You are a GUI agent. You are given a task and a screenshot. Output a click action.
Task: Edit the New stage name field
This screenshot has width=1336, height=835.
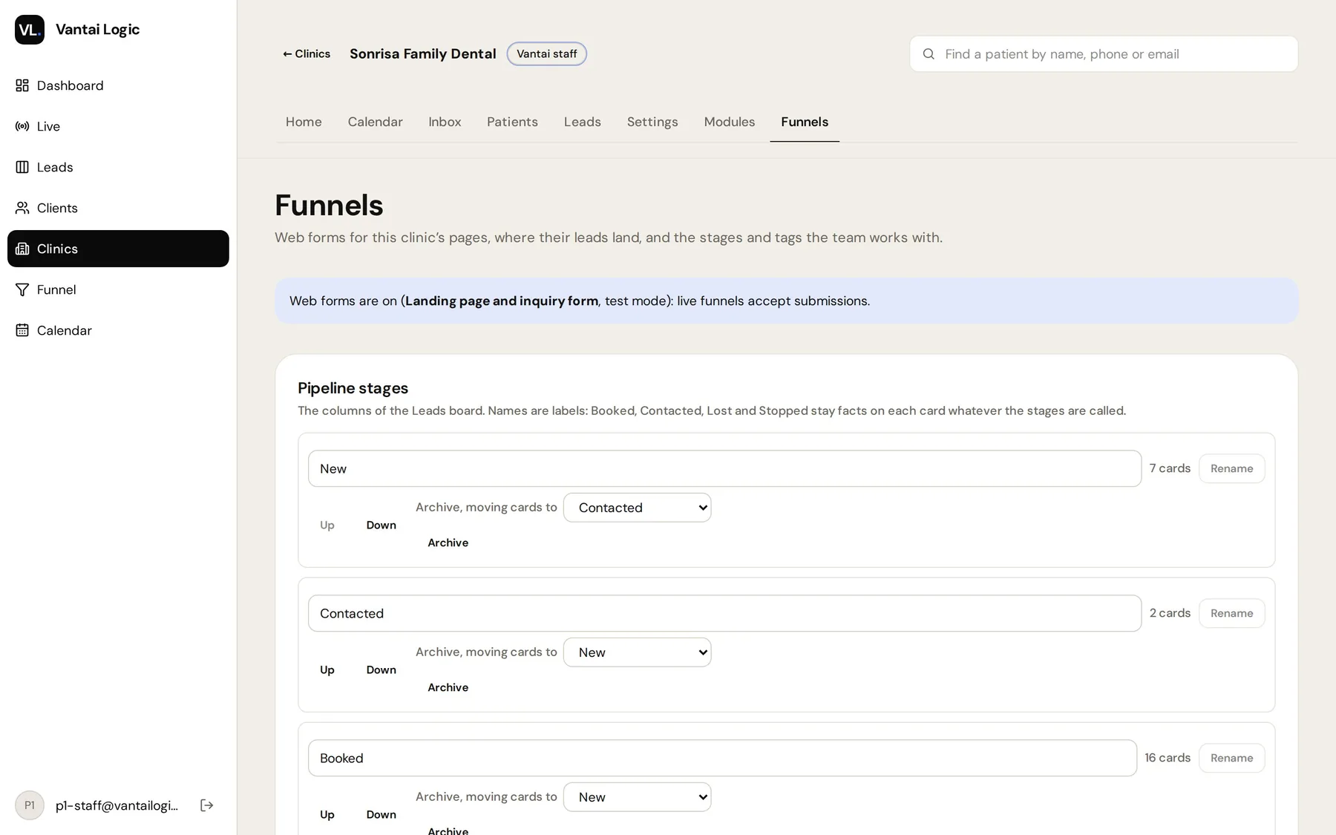click(724, 468)
